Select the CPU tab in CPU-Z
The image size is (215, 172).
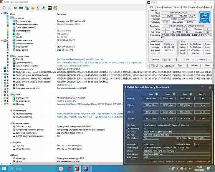tap(151, 7)
